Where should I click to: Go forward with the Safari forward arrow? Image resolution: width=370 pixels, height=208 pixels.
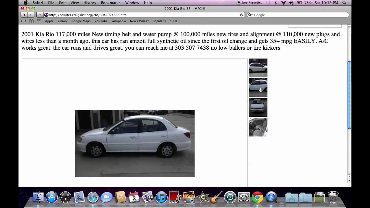pyautogui.click(x=31, y=15)
